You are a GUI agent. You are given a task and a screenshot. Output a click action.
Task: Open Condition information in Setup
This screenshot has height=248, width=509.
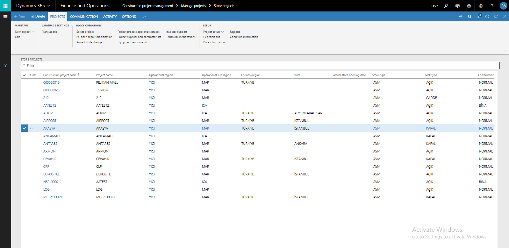point(244,37)
